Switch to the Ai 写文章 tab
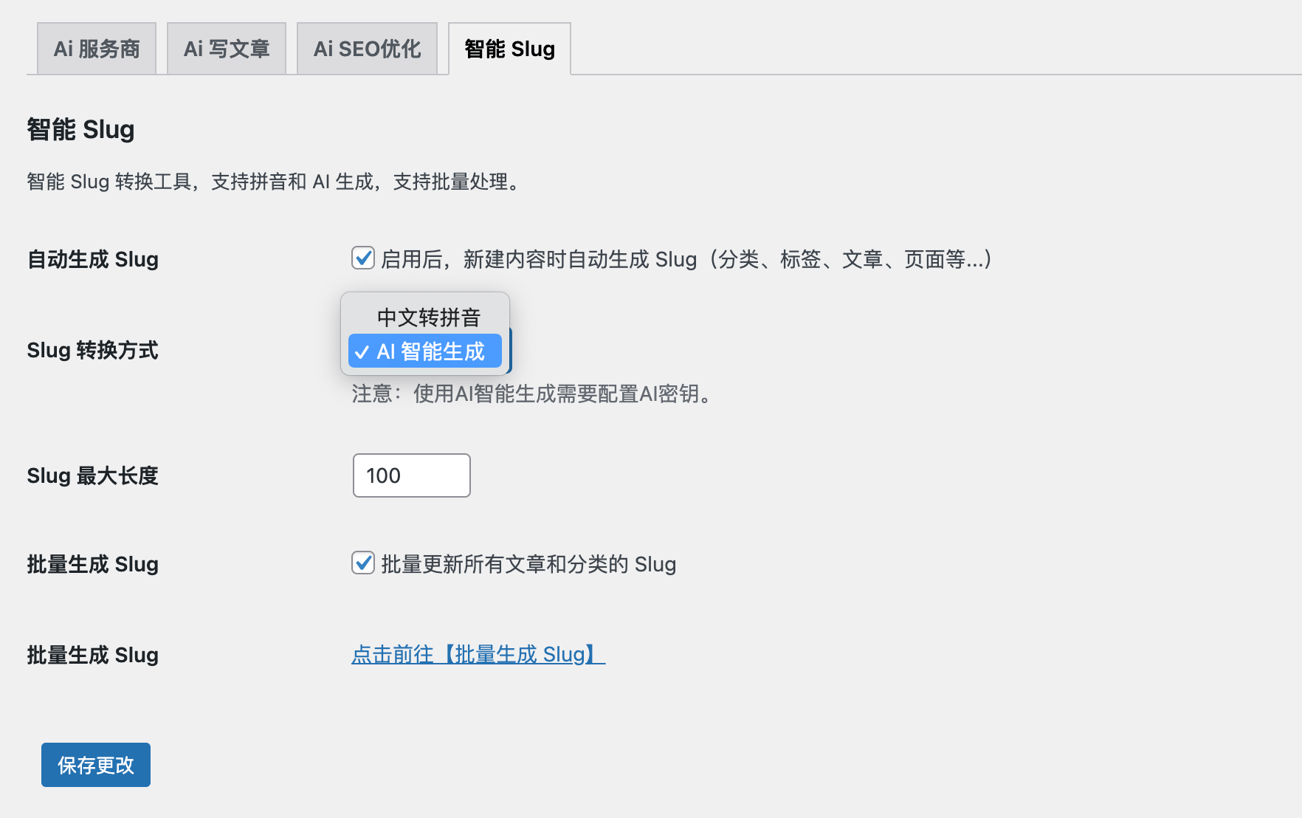The width and height of the screenshot is (1302, 818). (227, 49)
